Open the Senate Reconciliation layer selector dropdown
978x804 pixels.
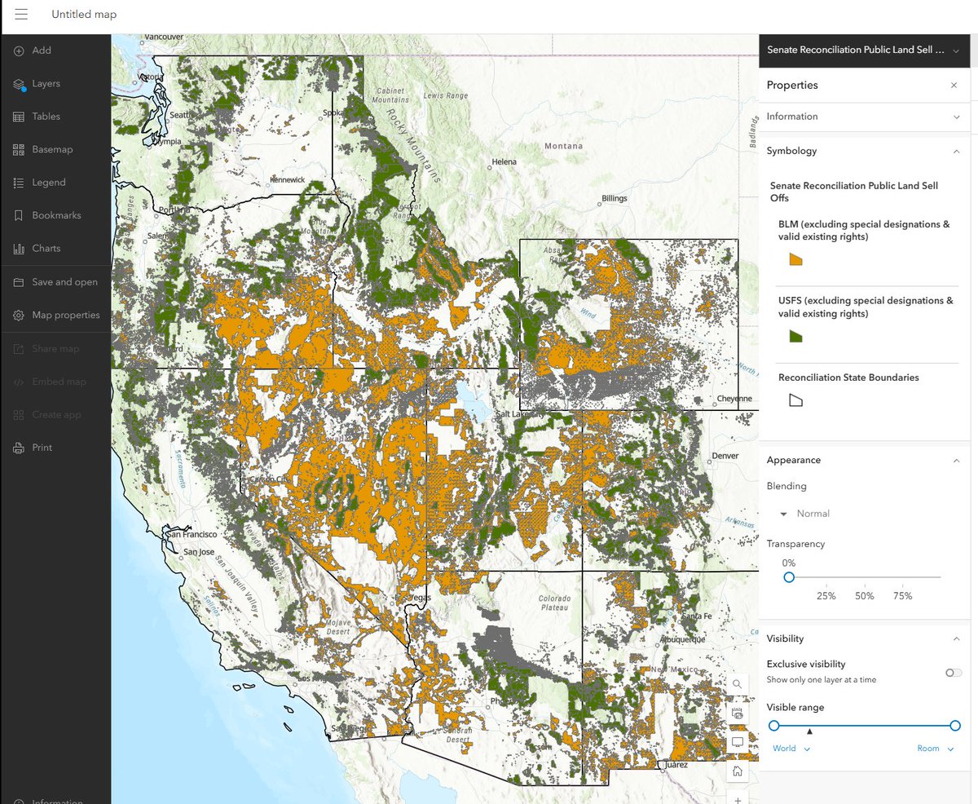pos(955,50)
